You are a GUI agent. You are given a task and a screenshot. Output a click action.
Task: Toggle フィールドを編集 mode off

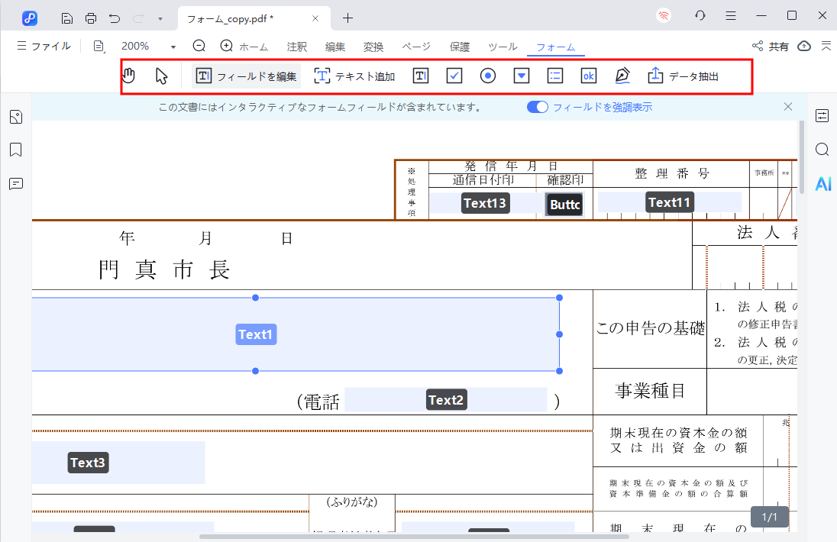click(244, 76)
